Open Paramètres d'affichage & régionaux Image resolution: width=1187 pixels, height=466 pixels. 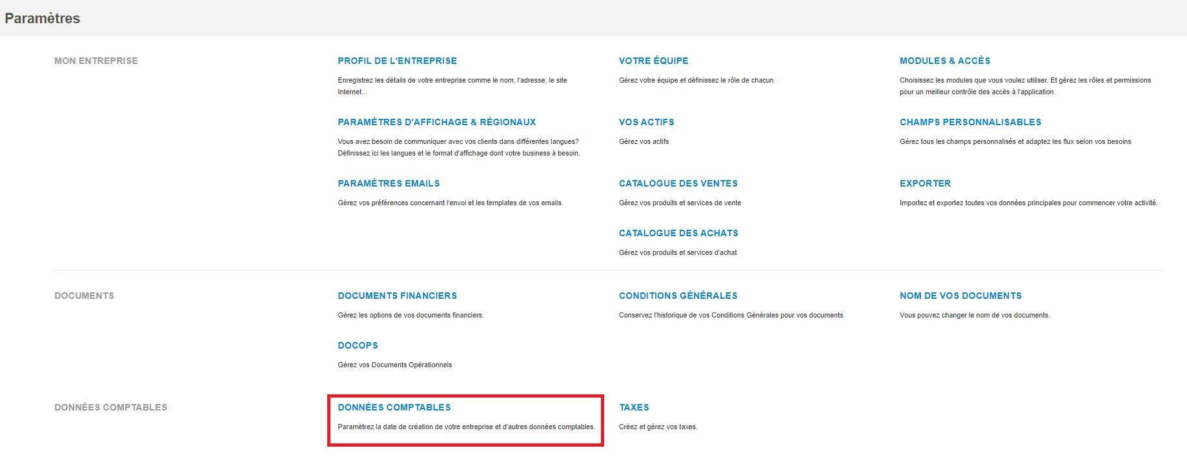[x=436, y=122]
